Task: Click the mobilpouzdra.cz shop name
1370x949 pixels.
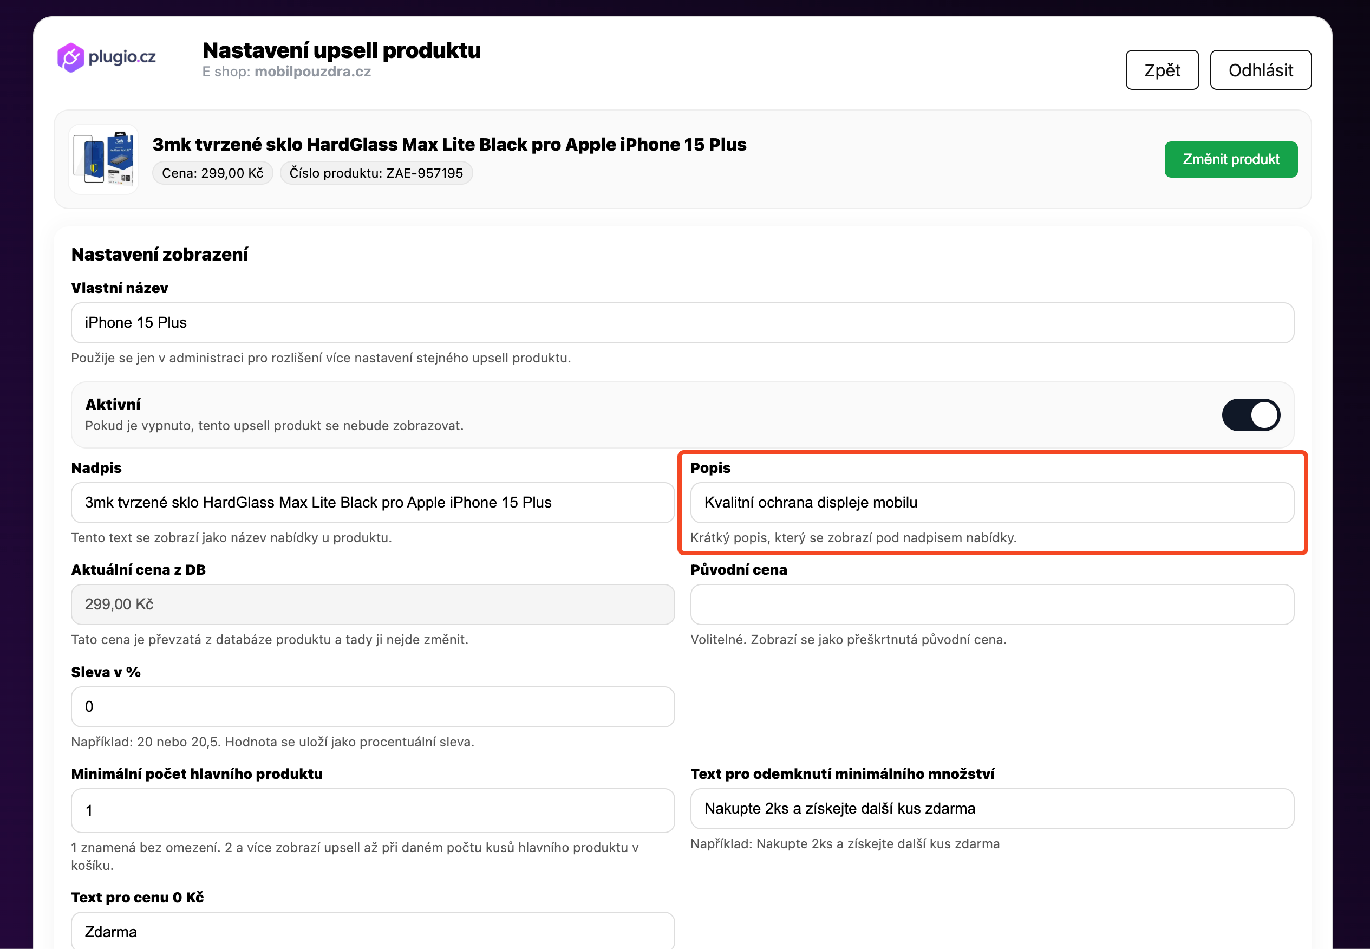Action: coord(312,72)
